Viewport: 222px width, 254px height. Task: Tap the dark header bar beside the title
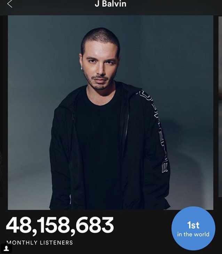(175, 7)
